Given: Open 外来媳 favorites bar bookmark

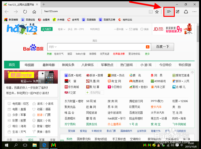Looking at the screenshot, I should 59,20.
